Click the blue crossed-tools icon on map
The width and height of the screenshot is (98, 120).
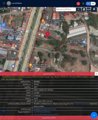(3, 25)
